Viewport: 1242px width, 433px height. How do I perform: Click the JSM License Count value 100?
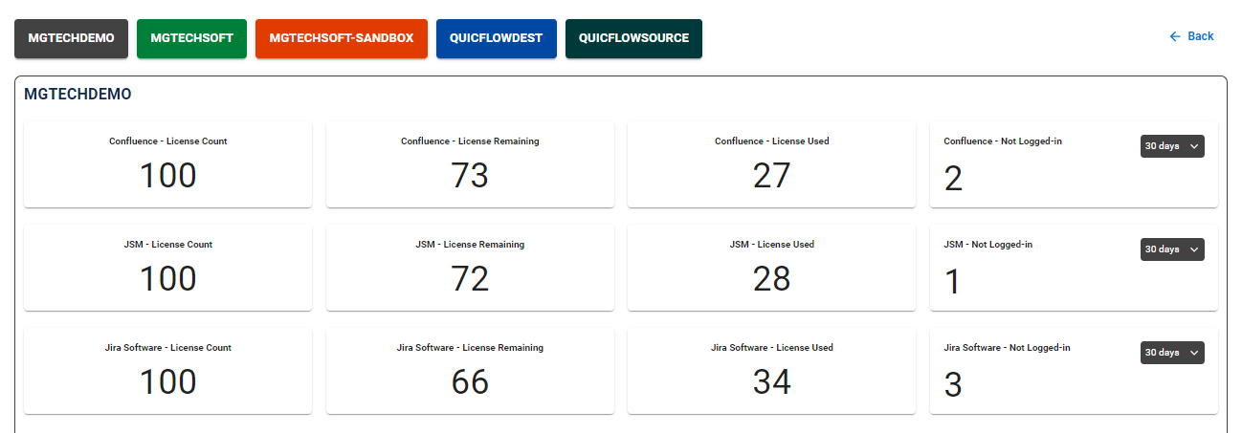[168, 279]
